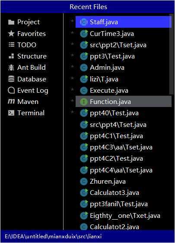This screenshot has width=175, height=243.
Task: Choose src\ppt2\Tset.java entry
Action: click(x=124, y=45)
